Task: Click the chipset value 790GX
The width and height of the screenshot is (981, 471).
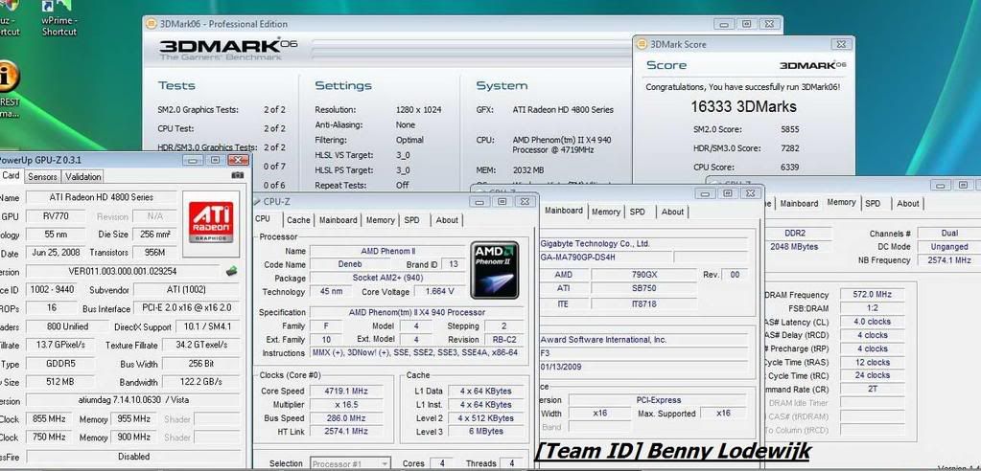Action: [643, 275]
